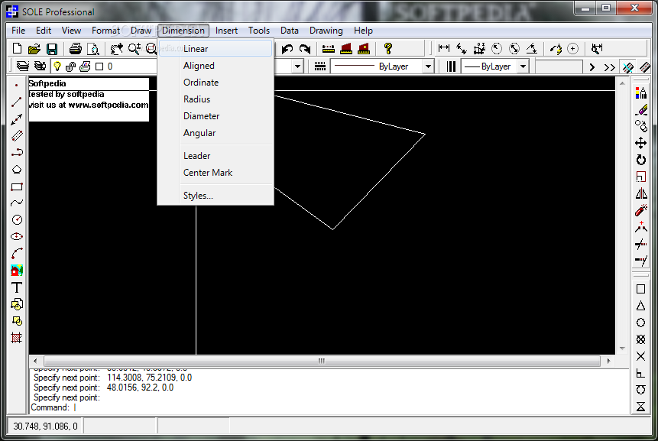The height and width of the screenshot is (441, 658).
Task: Click the empty field beside lineweight dropdown
Action: 559,66
